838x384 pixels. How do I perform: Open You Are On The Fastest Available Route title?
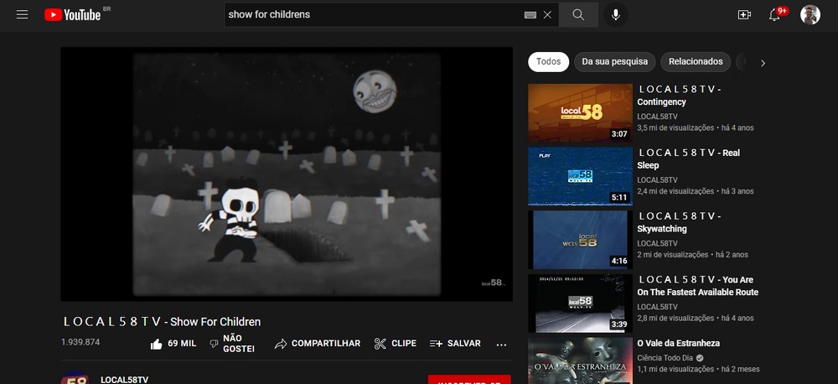[x=697, y=286]
